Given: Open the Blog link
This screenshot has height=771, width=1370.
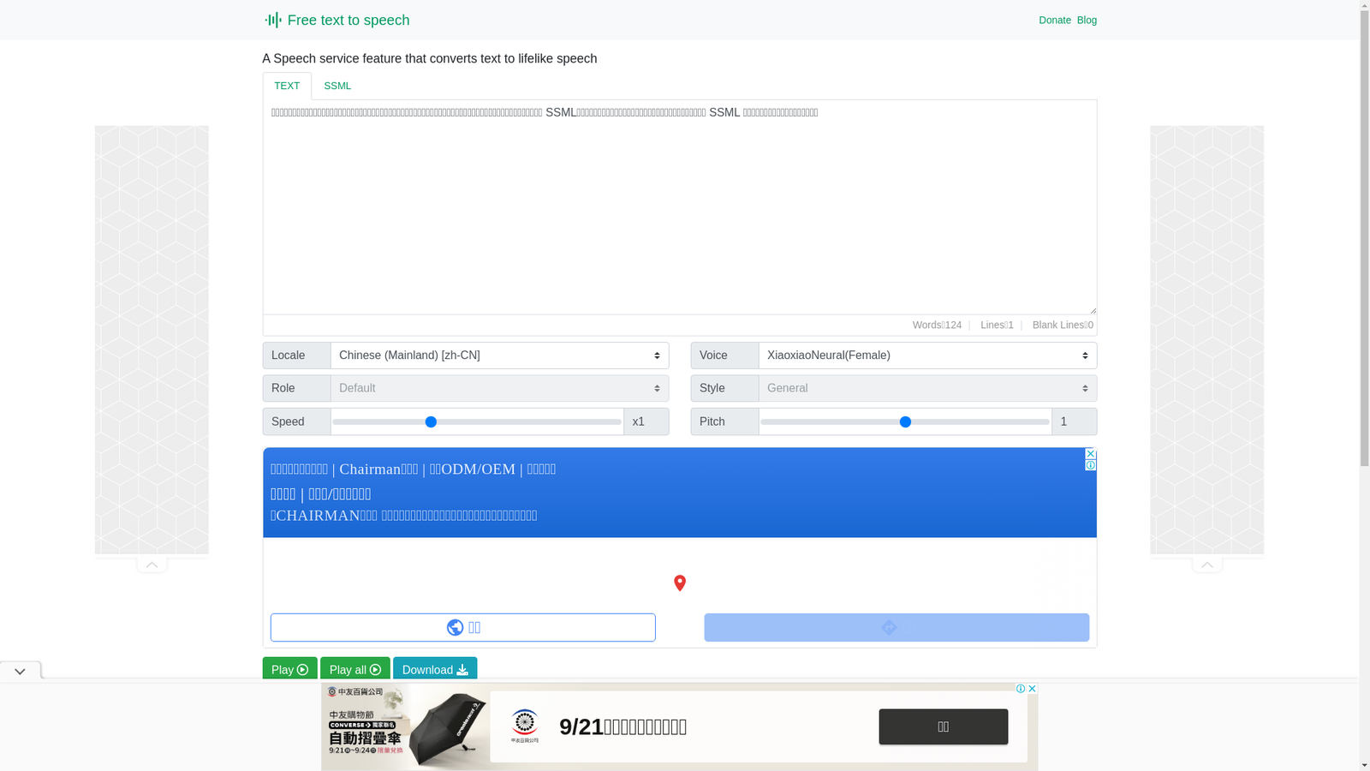Looking at the screenshot, I should point(1087,20).
